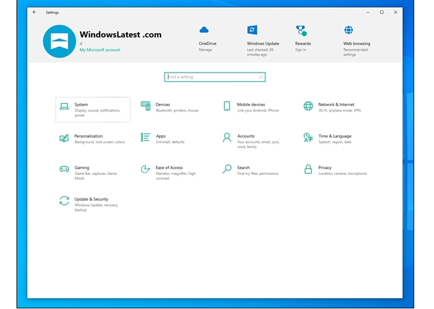Image resolution: width=434 pixels, height=309 pixels.
Task: Open the Ease of Access icon
Action: (x=145, y=169)
